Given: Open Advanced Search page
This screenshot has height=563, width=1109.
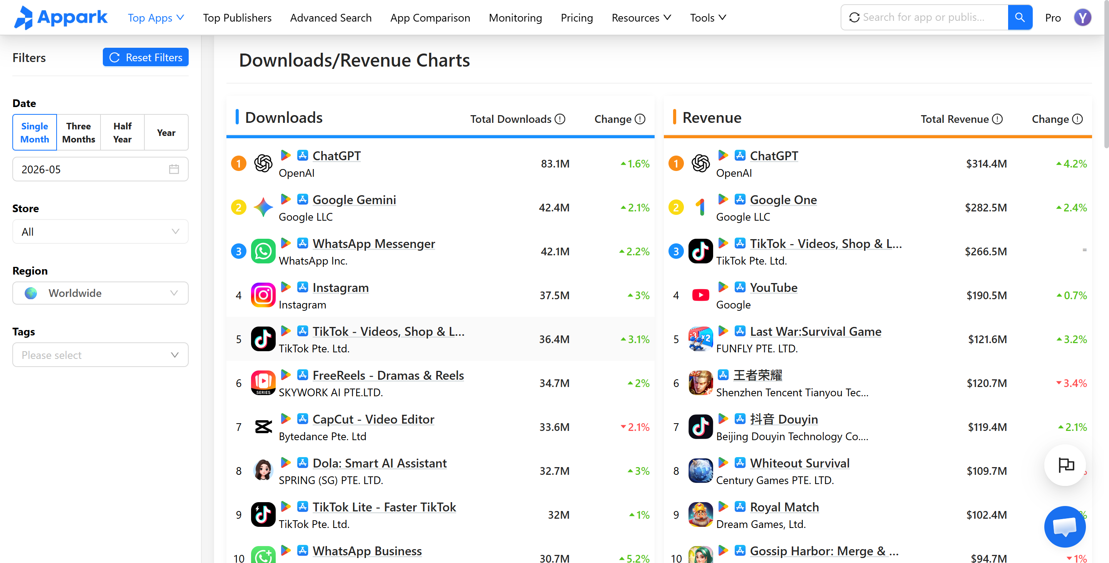Looking at the screenshot, I should (331, 18).
